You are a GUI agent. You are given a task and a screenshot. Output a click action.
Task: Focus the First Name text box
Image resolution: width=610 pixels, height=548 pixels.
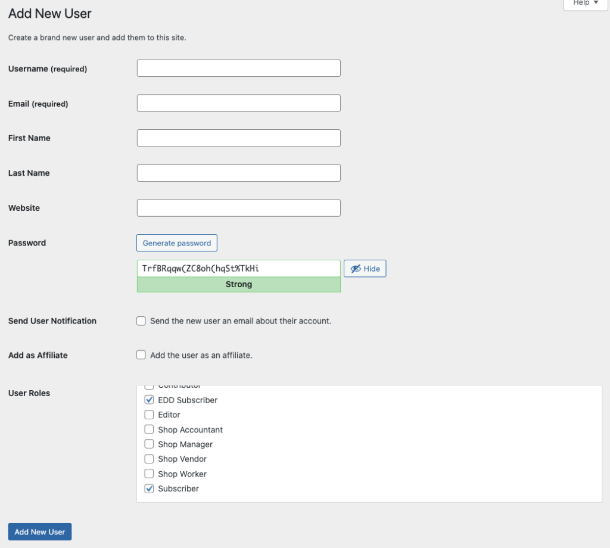[x=238, y=138]
